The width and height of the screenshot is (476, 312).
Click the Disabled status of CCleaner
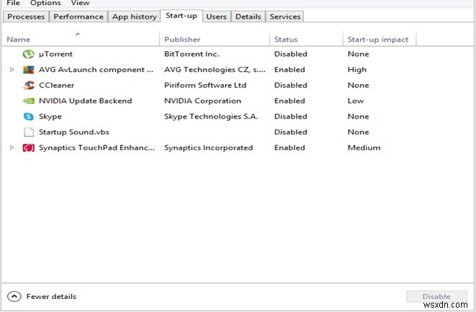290,85
